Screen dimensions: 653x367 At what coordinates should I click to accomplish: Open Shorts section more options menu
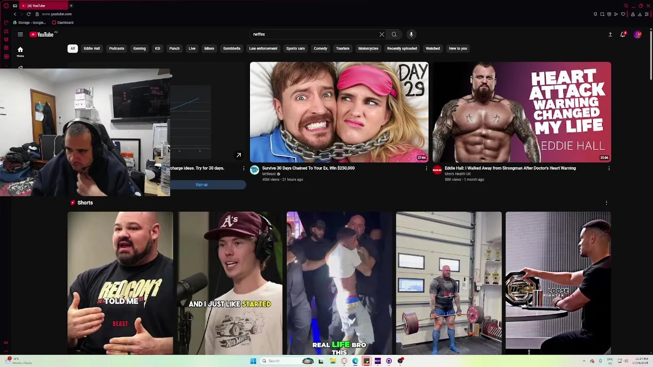(x=606, y=203)
